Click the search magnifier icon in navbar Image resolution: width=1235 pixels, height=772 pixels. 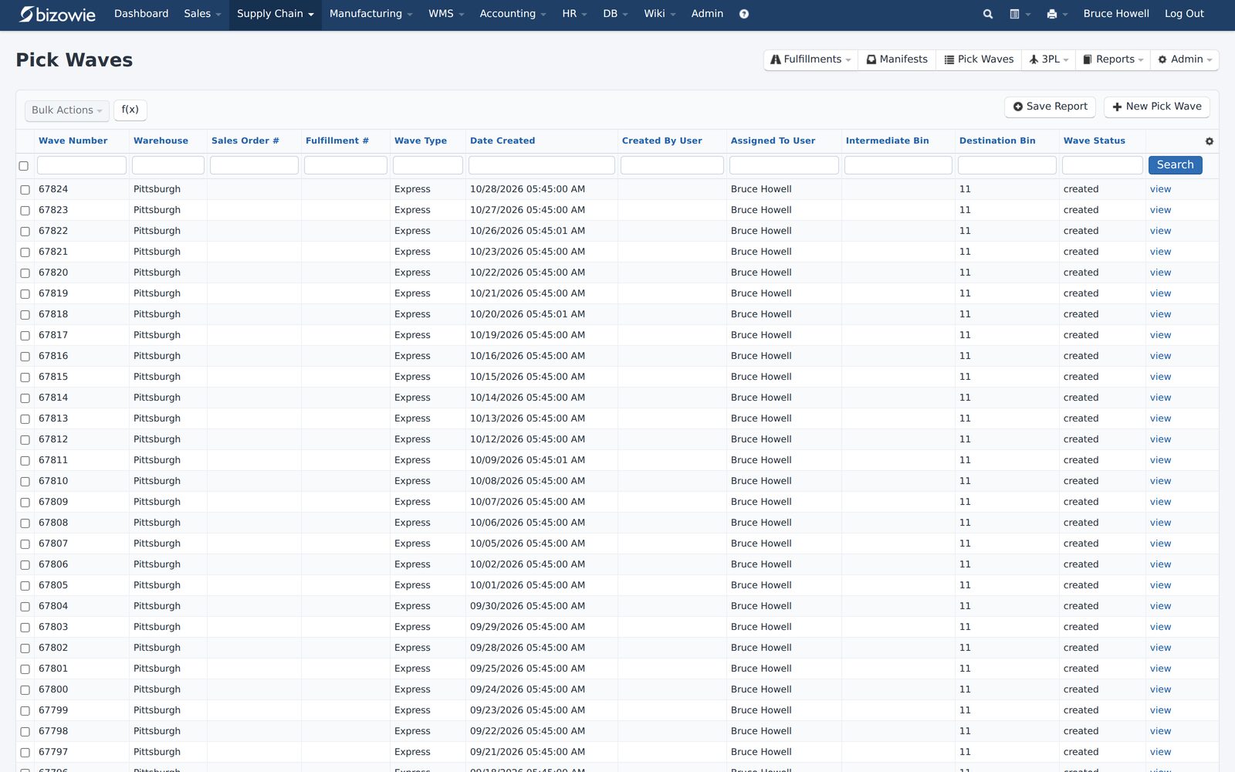(987, 14)
